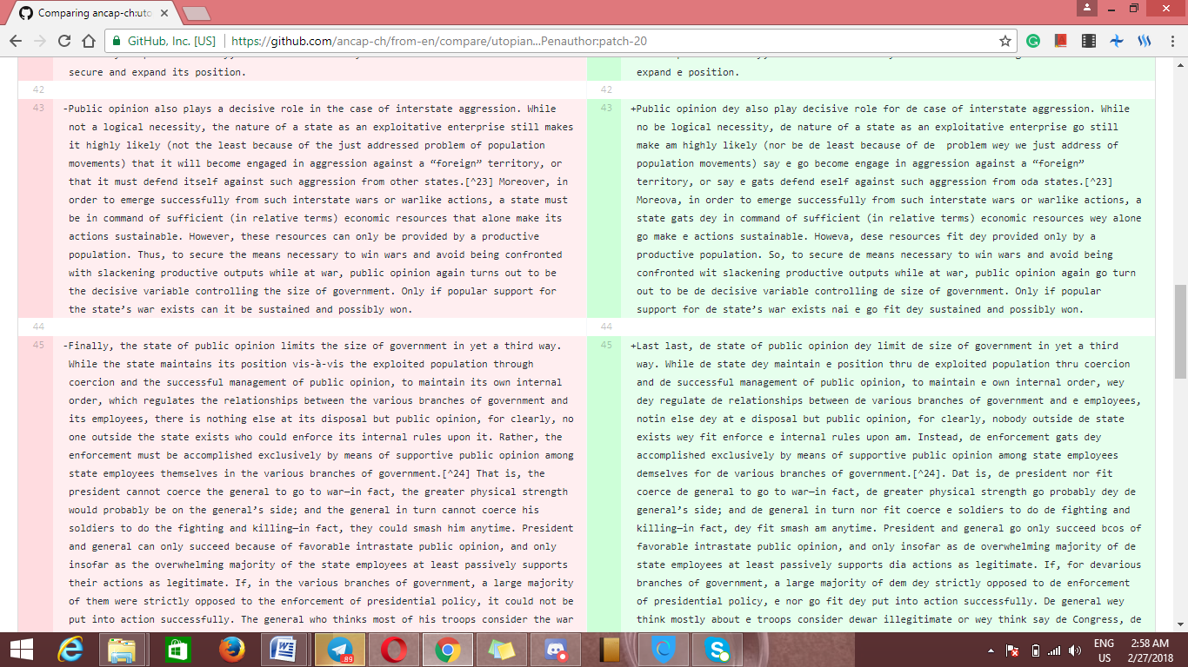Click left-side line number 43
This screenshot has width=1188, height=667.
point(37,109)
